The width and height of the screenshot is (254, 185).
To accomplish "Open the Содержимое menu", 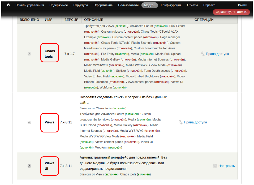I will click(58, 5).
